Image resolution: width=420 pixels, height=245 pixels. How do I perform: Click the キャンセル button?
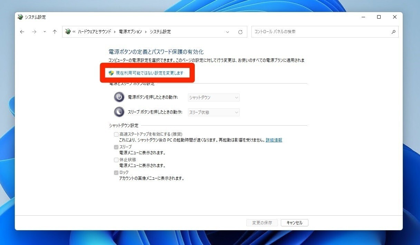click(295, 223)
